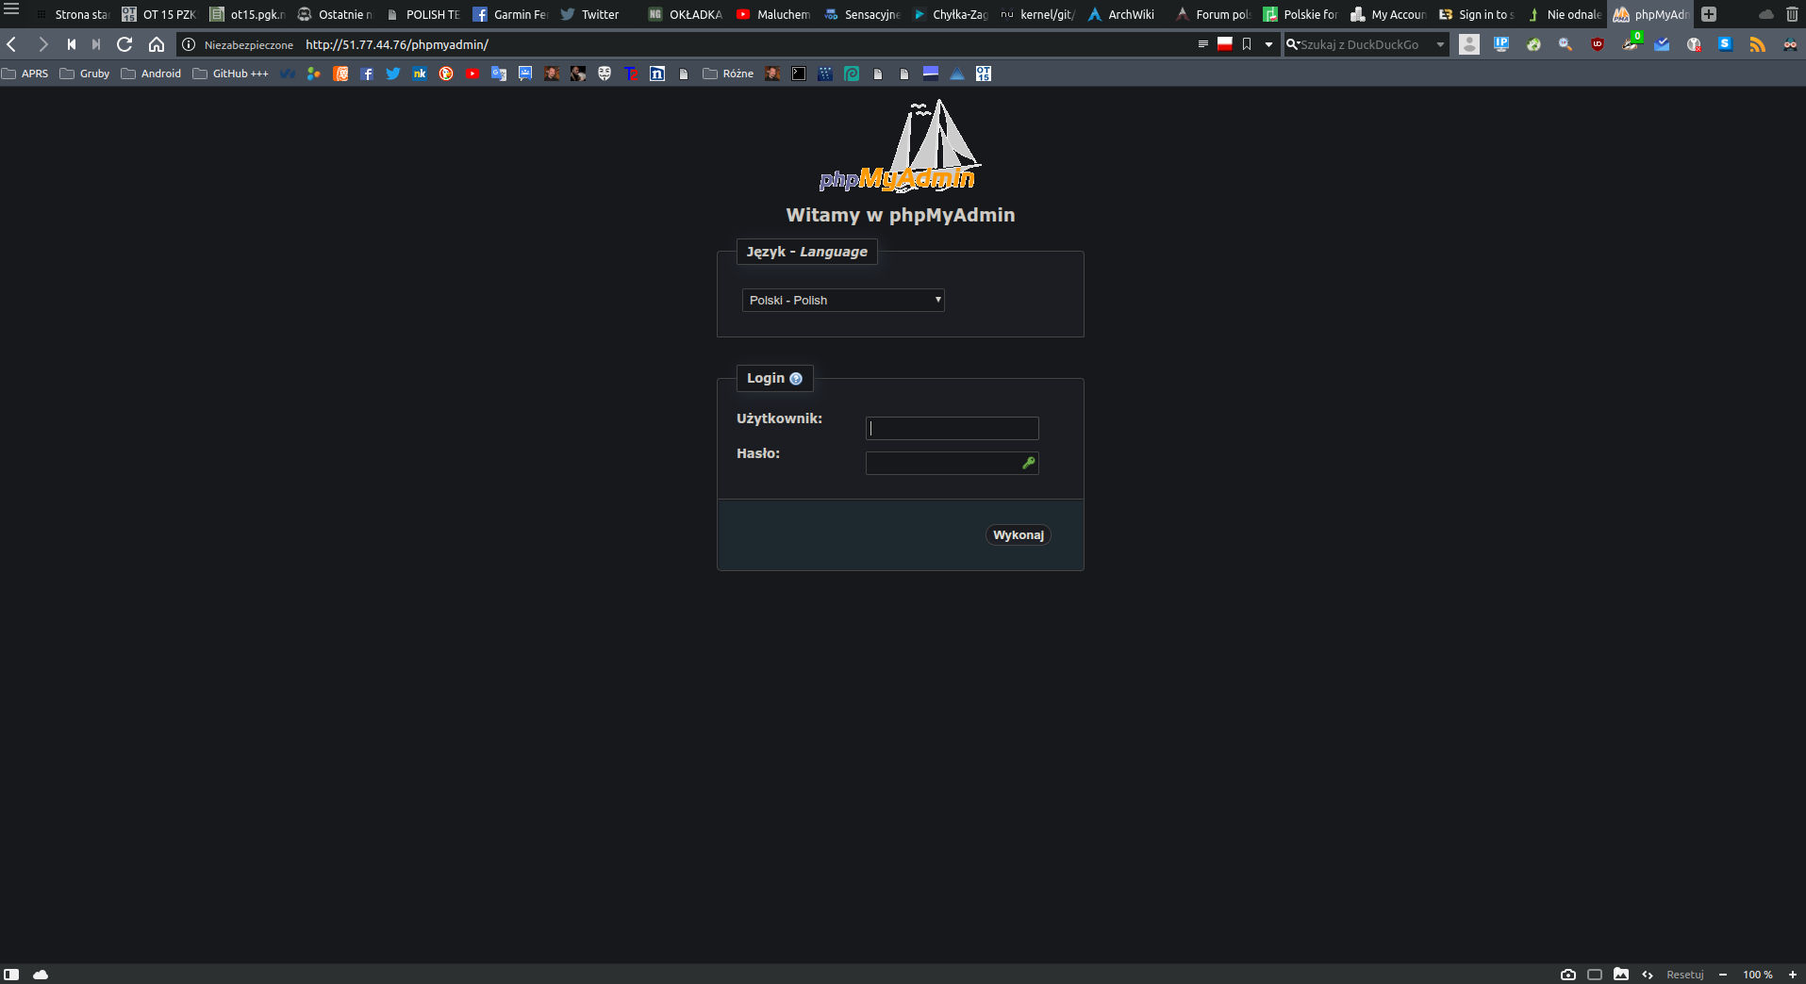Bookmark this page using bookmark icon
The image size is (1806, 984).
tap(1247, 44)
